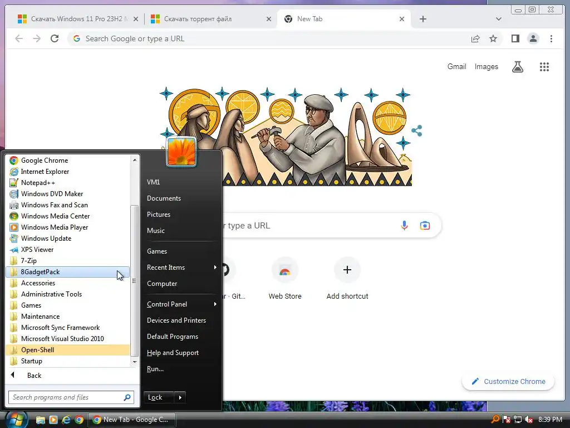Image resolution: width=570 pixels, height=428 pixels.
Task: Expand the Startup folder
Action: pos(67,361)
